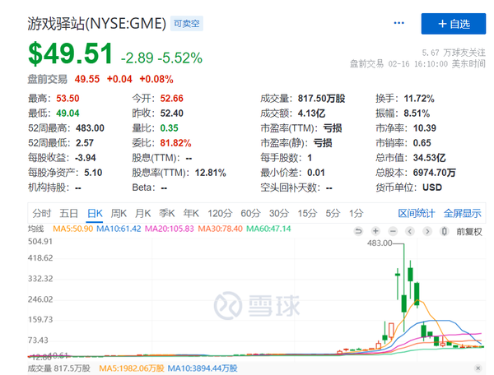
Task: Click the 可卖空 badge
Action: (x=187, y=24)
